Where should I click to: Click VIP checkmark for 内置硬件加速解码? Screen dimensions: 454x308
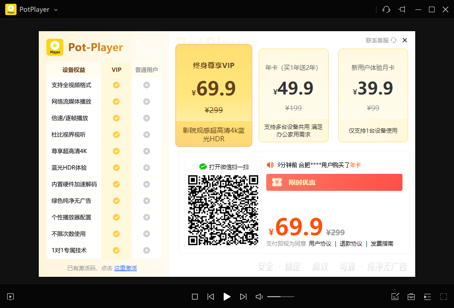pyautogui.click(x=116, y=184)
